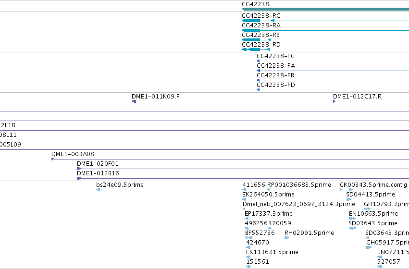The height and width of the screenshot is (269, 409).
Task: Open the CG42238-PB protein label
Action: [275, 75]
